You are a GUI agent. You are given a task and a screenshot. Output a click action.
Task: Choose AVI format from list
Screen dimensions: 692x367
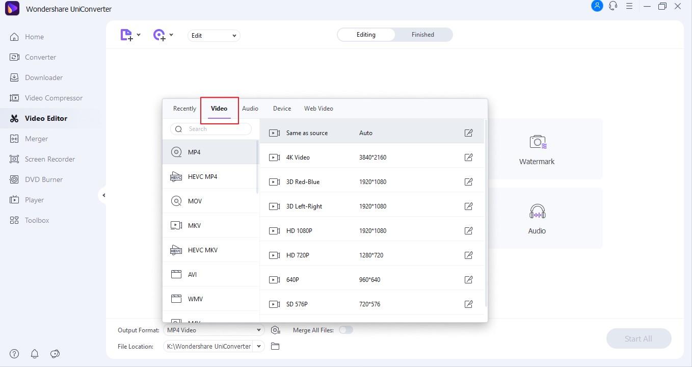[x=210, y=274]
